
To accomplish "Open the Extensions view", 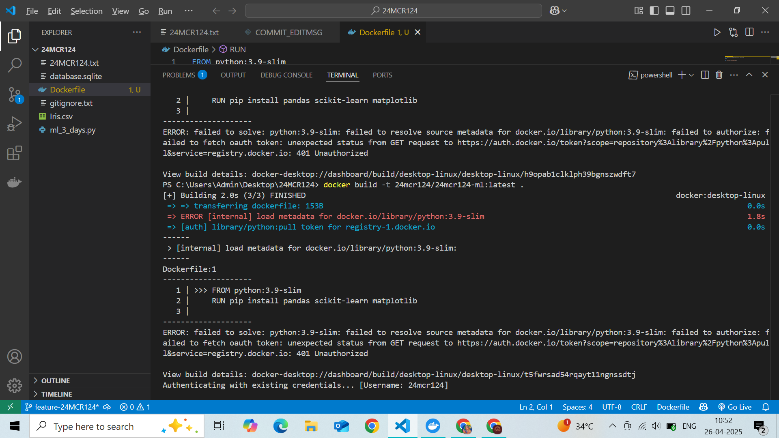I will coord(15,153).
